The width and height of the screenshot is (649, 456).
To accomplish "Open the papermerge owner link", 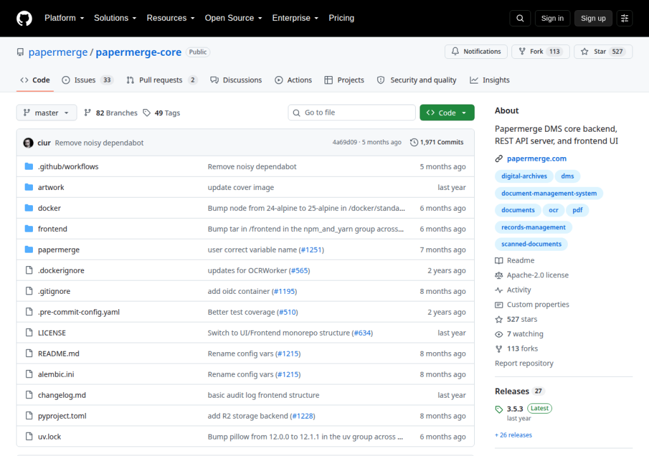I will (58, 52).
